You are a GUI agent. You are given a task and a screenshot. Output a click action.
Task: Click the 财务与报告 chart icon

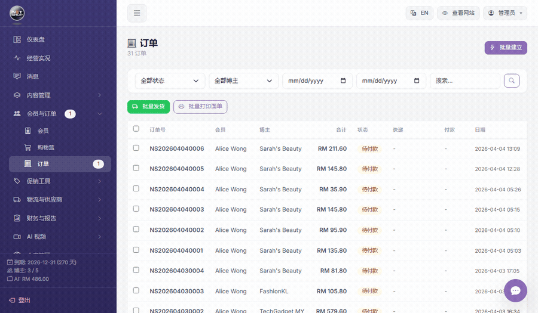pos(17,218)
